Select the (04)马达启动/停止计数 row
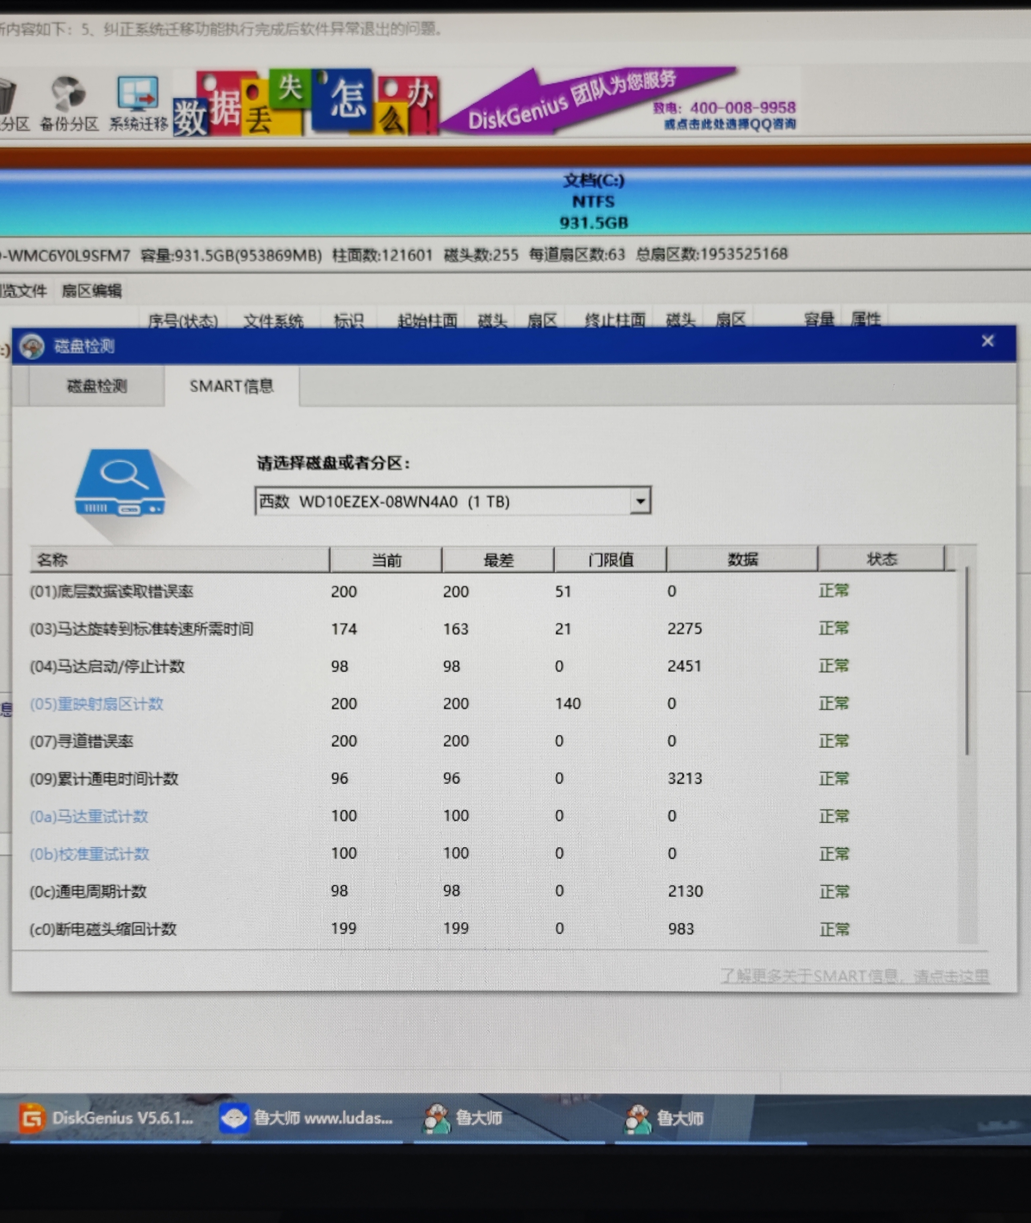The height and width of the screenshot is (1223, 1031). click(493, 666)
